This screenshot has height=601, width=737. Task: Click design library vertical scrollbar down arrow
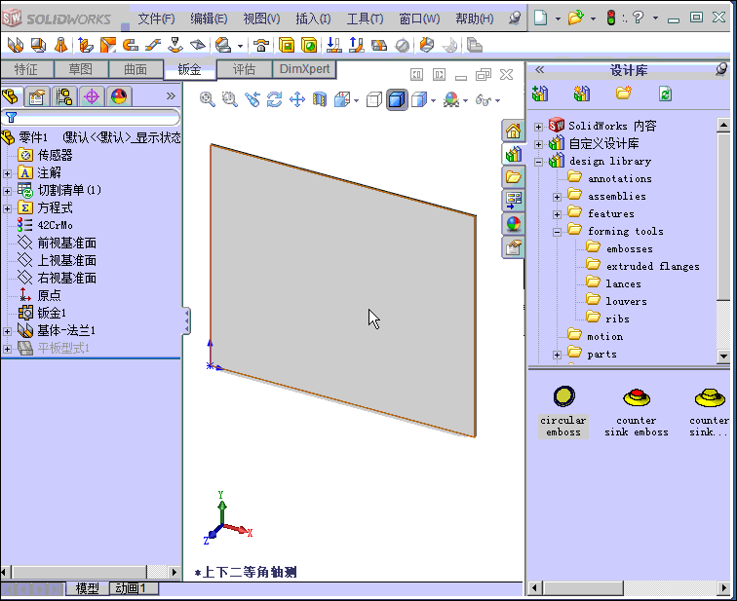point(723,356)
